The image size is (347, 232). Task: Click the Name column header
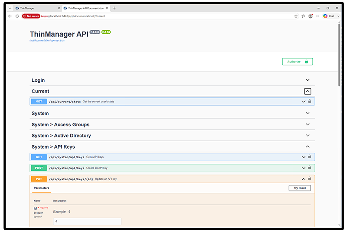37,201
